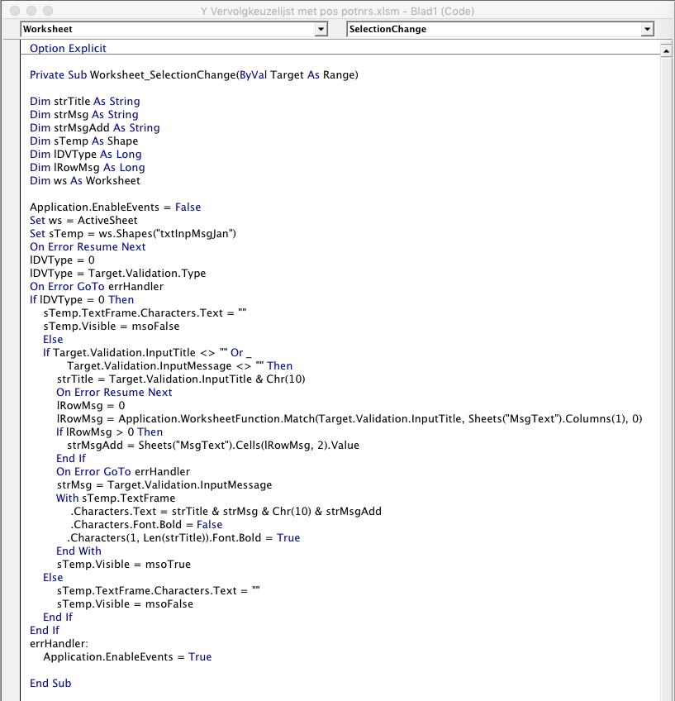Click 'strMsg = Target.Validation.InputMessage' line
The height and width of the screenshot is (701, 675).
coord(164,485)
